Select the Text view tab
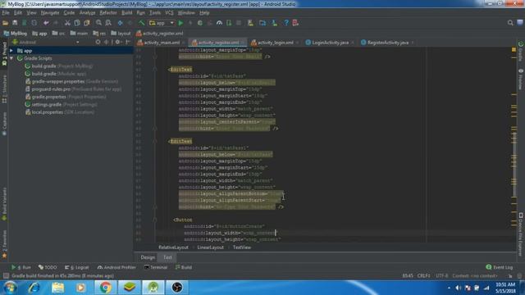The height and width of the screenshot is (295, 525). coord(167,257)
